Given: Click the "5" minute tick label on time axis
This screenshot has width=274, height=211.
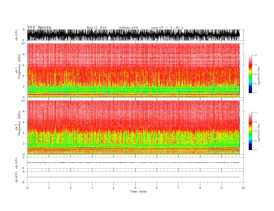Looking at the screenshot, I should (x=135, y=188).
